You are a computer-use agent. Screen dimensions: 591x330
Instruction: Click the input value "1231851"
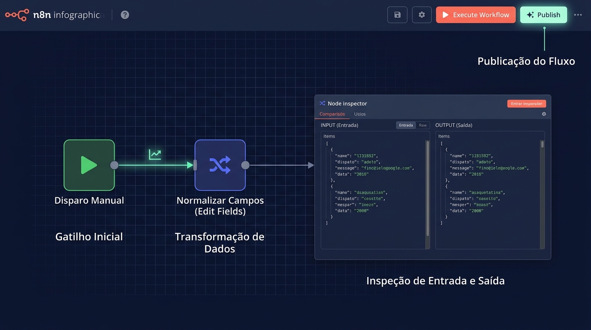click(366, 156)
